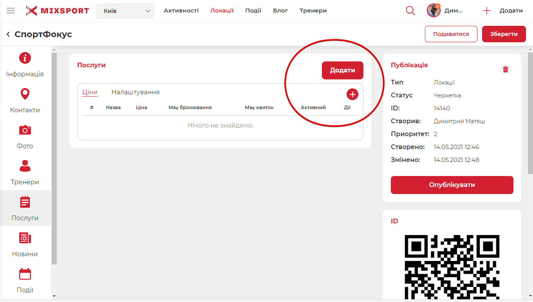Click the Опублікувати button

click(452, 185)
